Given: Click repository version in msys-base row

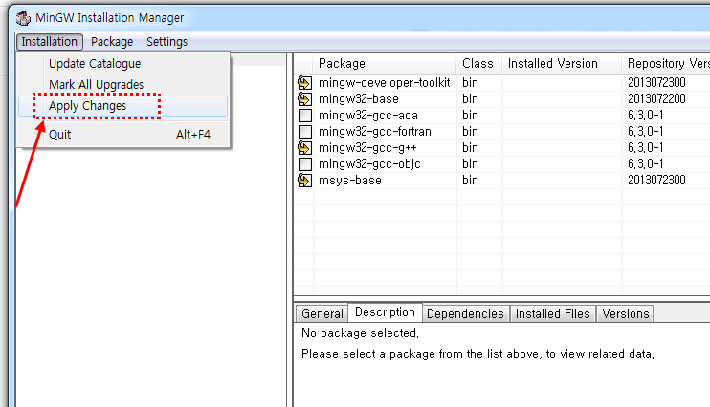Looking at the screenshot, I should tap(656, 181).
